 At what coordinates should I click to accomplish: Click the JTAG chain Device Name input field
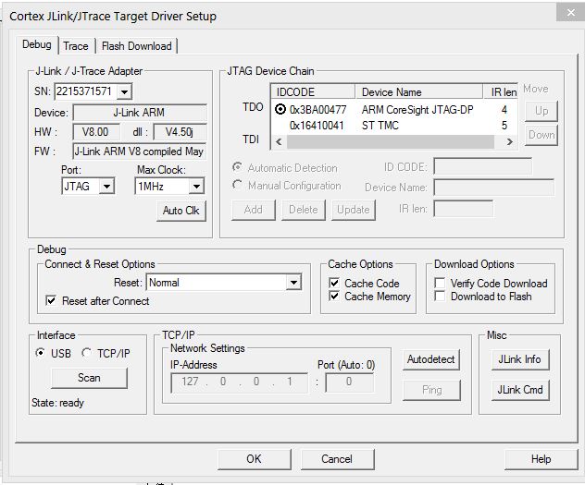(x=493, y=188)
